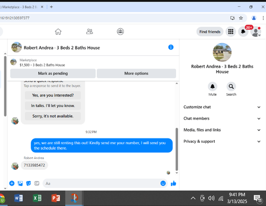The width and height of the screenshot is (266, 206).
Task: Expand Privacy & support section
Action: [222, 141]
